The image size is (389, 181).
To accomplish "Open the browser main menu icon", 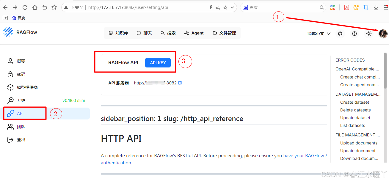I will [385, 7].
